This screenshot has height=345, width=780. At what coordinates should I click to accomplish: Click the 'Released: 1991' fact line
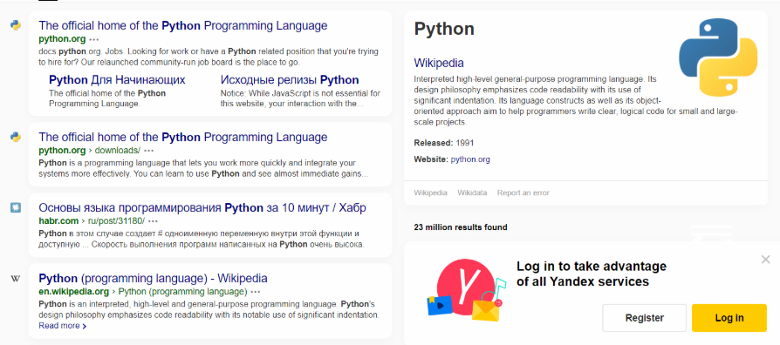tap(444, 143)
